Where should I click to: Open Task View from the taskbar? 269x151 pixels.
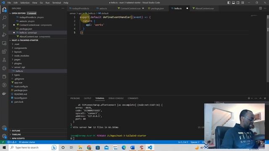click(x=71, y=147)
